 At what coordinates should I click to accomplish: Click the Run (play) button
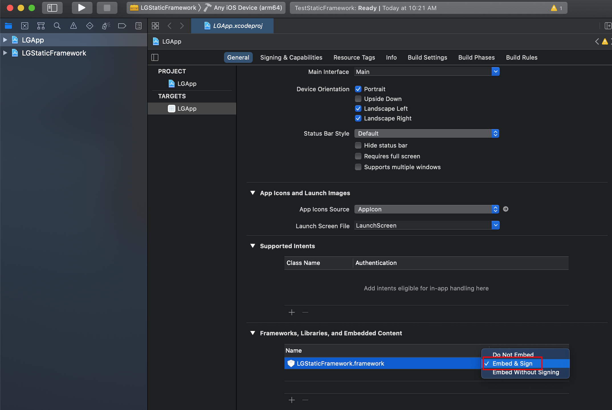pos(82,8)
